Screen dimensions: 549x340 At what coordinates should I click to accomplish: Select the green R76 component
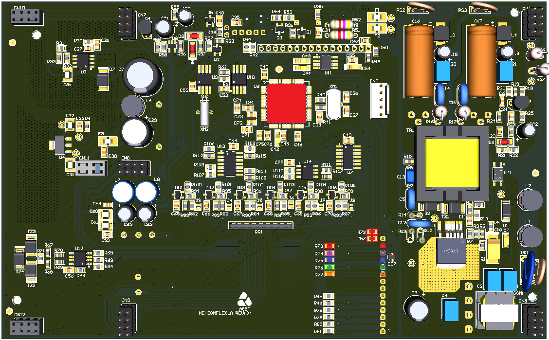pyautogui.click(x=329, y=268)
